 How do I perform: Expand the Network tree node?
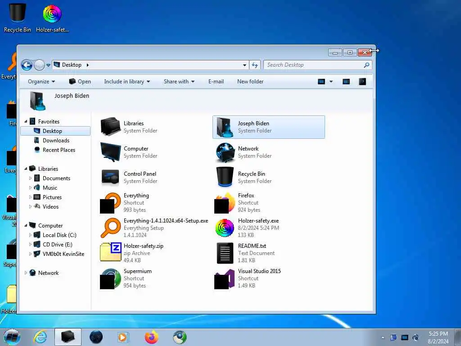pyautogui.click(x=26, y=273)
